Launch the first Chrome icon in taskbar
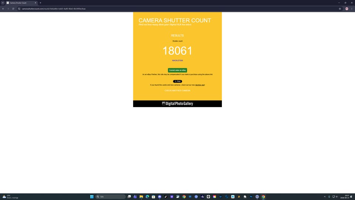Viewport: 355px width, 200px height. (x=184, y=197)
